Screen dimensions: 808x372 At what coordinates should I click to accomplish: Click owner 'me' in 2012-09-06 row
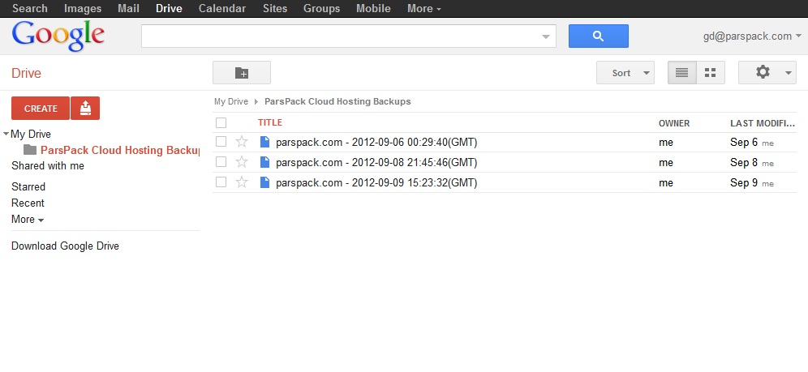(666, 143)
